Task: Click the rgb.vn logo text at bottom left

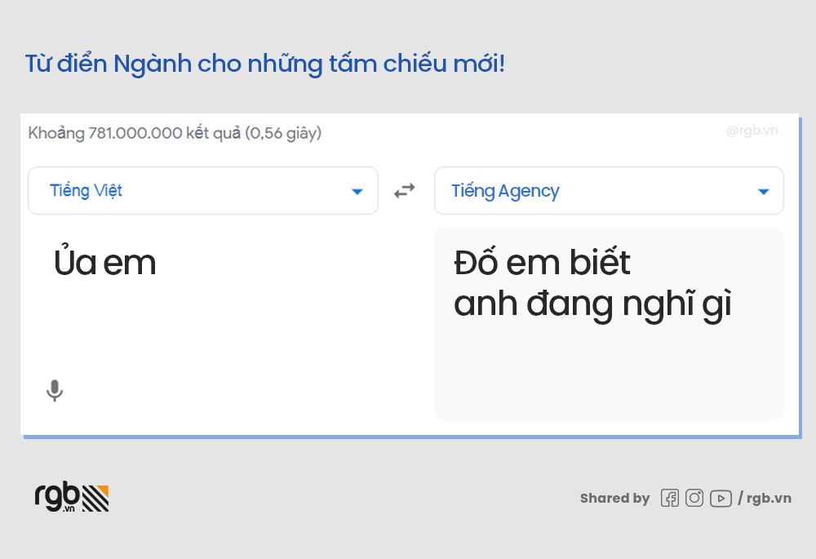Action: [57, 497]
